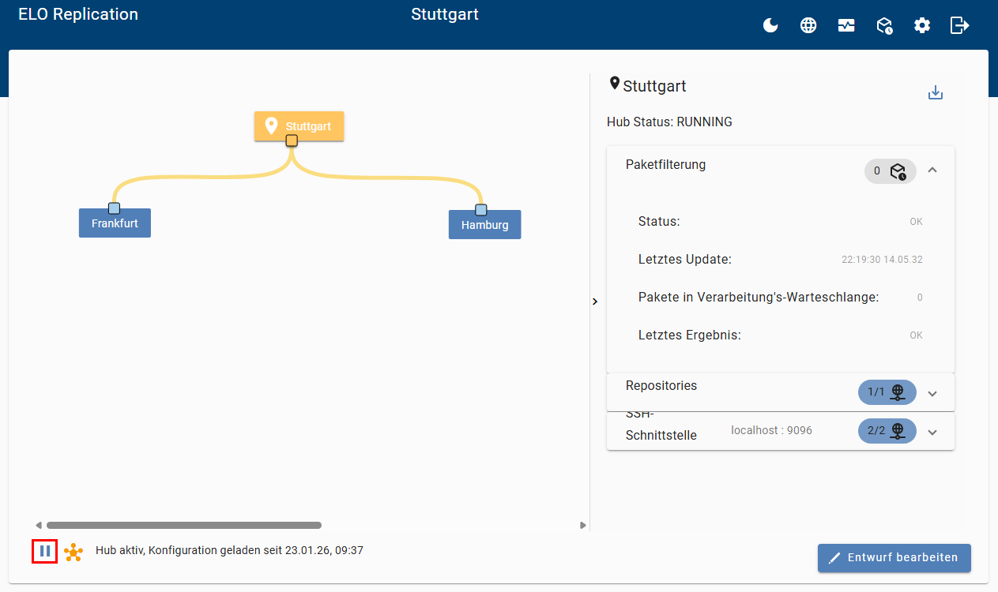Click the Repositories 1/1 status badge
This screenshot has width=998, height=592.
click(x=887, y=392)
